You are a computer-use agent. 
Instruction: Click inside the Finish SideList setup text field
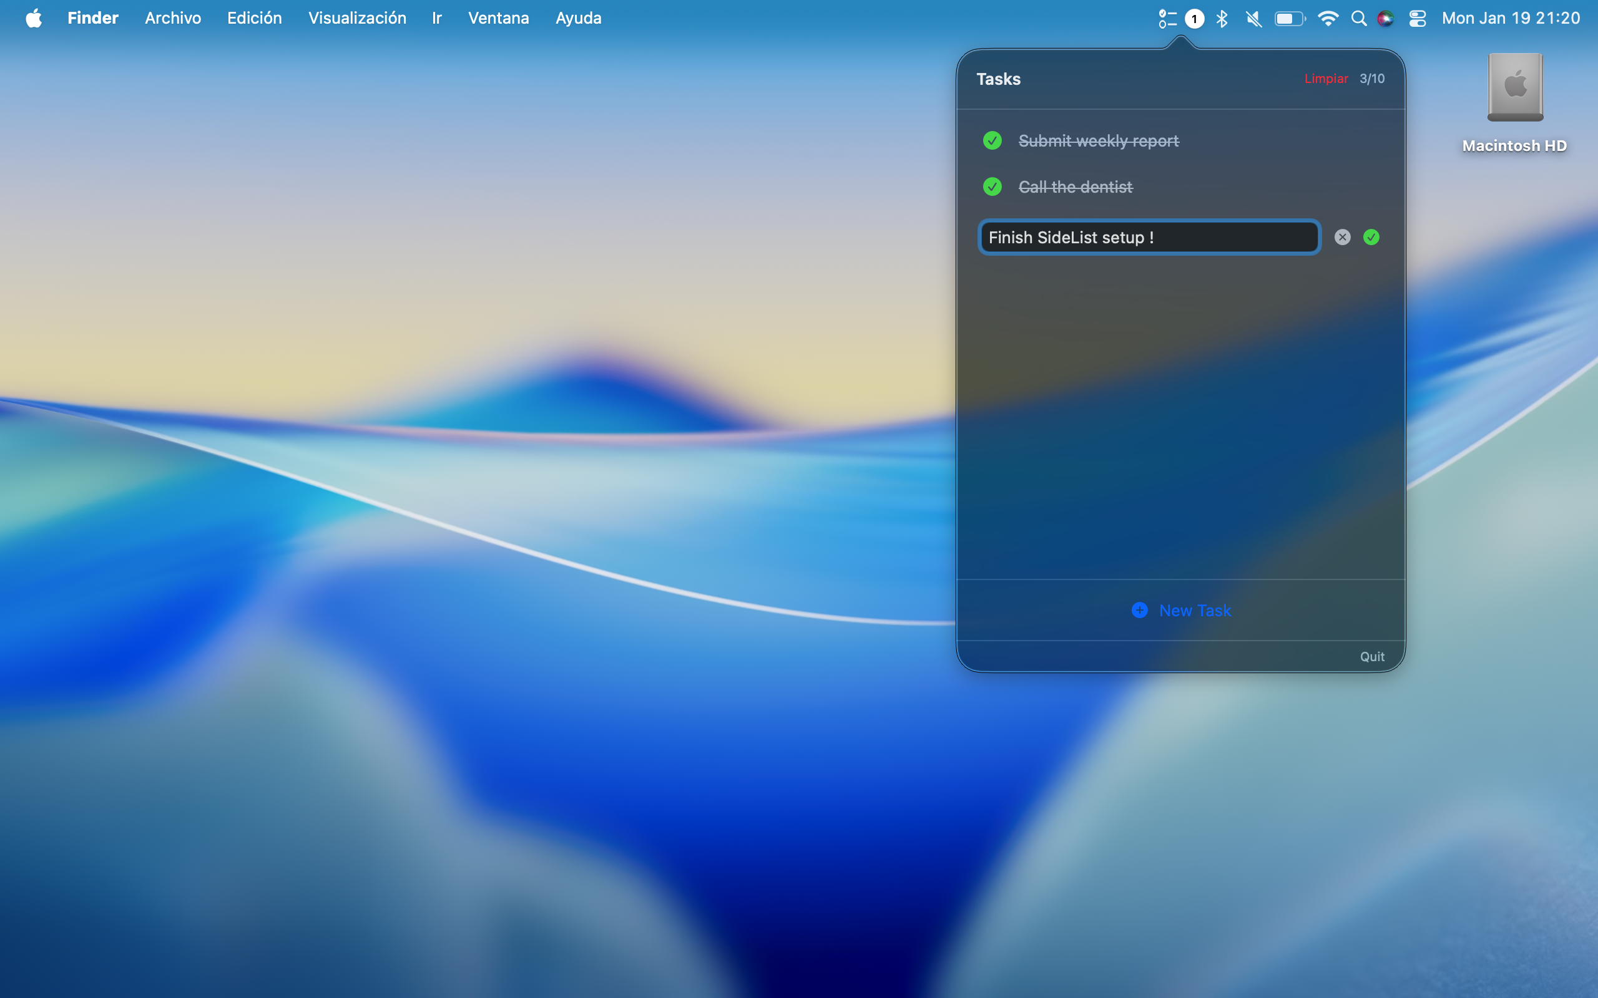coord(1149,237)
